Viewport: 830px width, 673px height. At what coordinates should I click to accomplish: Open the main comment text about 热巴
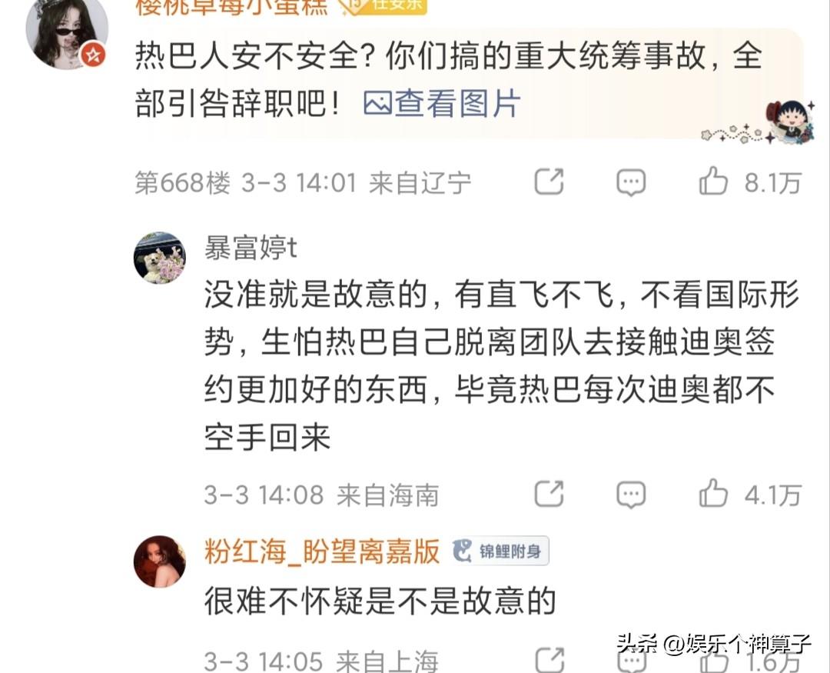coord(449,79)
